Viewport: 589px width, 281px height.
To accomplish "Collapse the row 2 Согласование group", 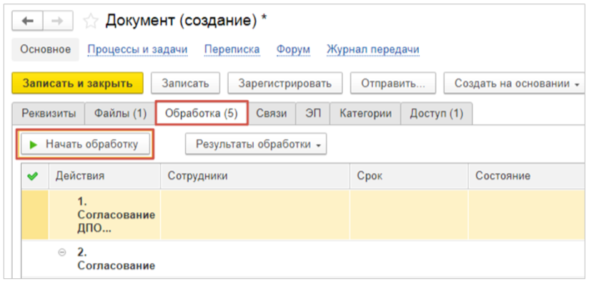I will click(62, 252).
